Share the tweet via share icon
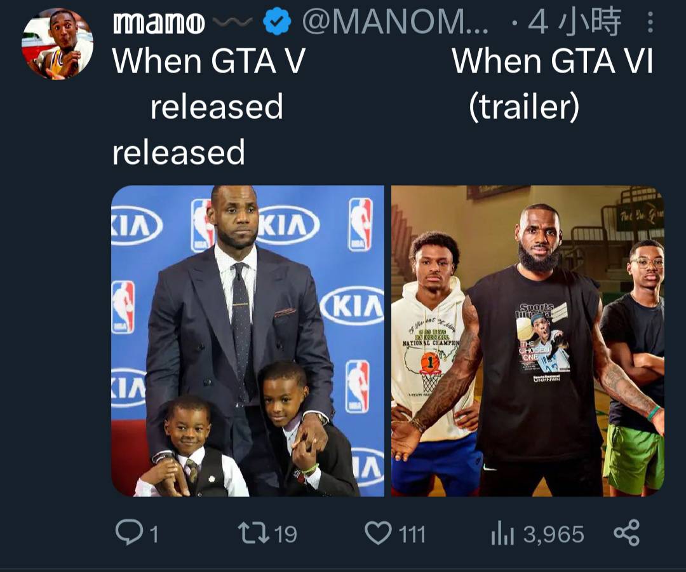The image size is (686, 572). coord(626,532)
